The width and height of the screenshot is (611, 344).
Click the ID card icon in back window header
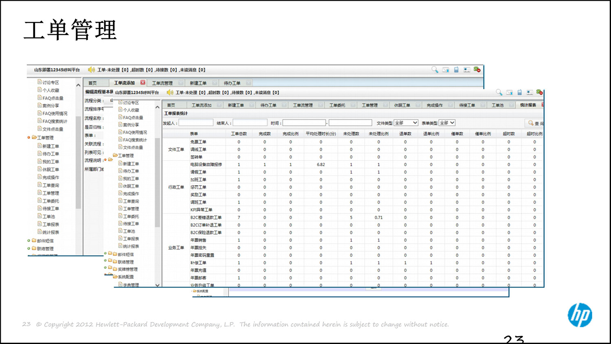tap(466, 70)
